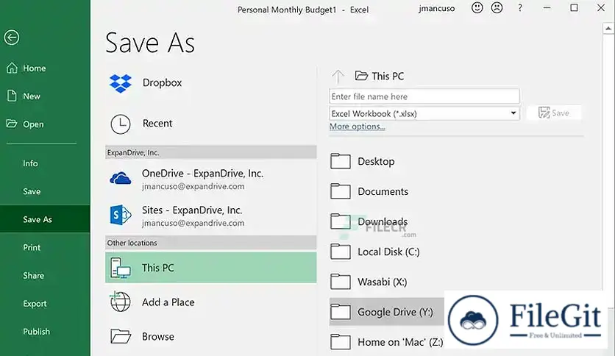Click the up one level arrow
615x356 pixels.
(338, 76)
